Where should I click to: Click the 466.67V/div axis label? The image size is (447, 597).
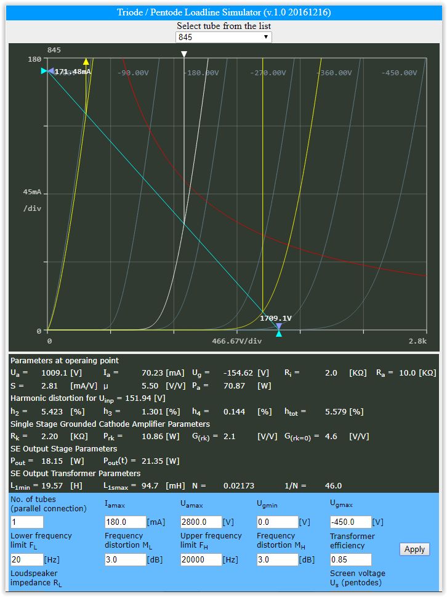point(237,341)
